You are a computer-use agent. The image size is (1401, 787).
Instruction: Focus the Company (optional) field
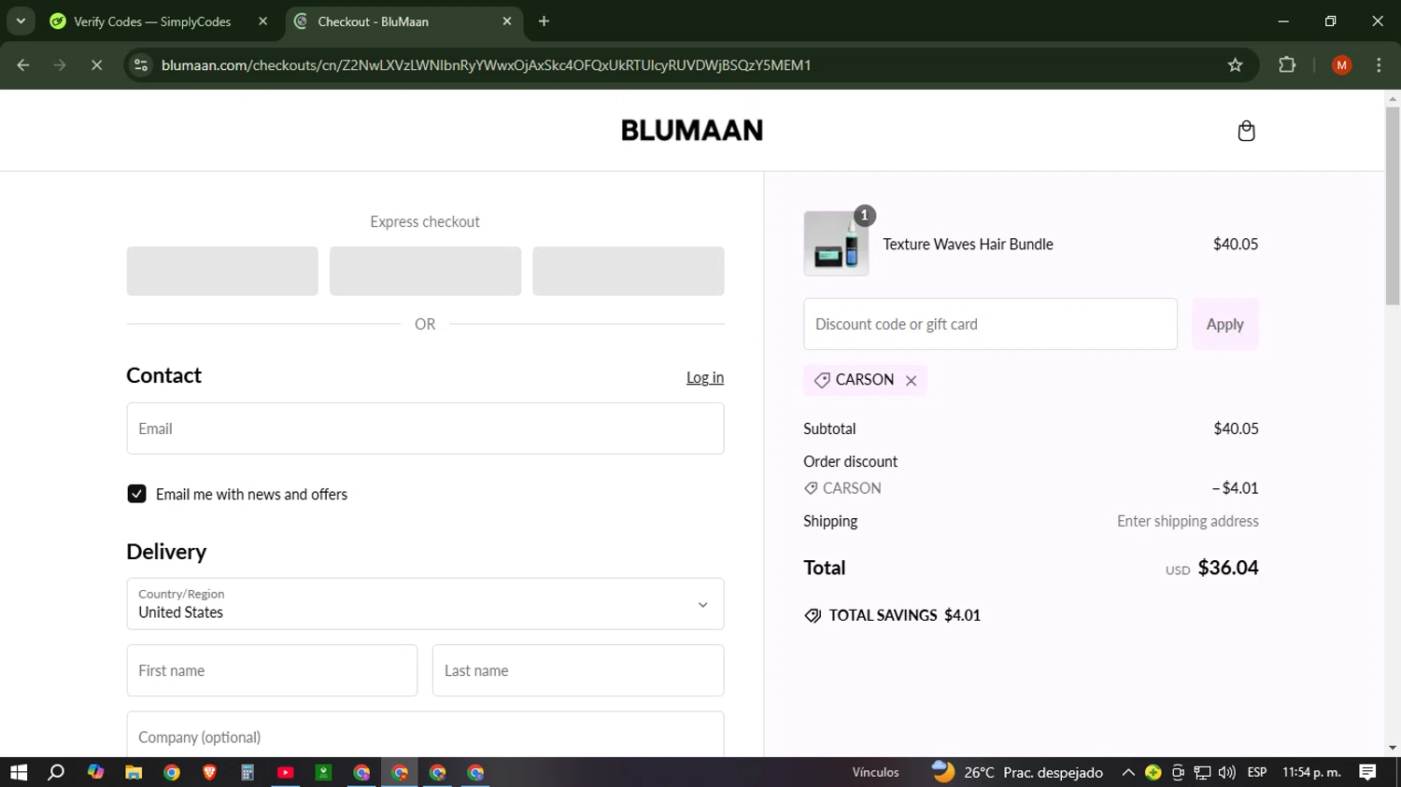(425, 735)
